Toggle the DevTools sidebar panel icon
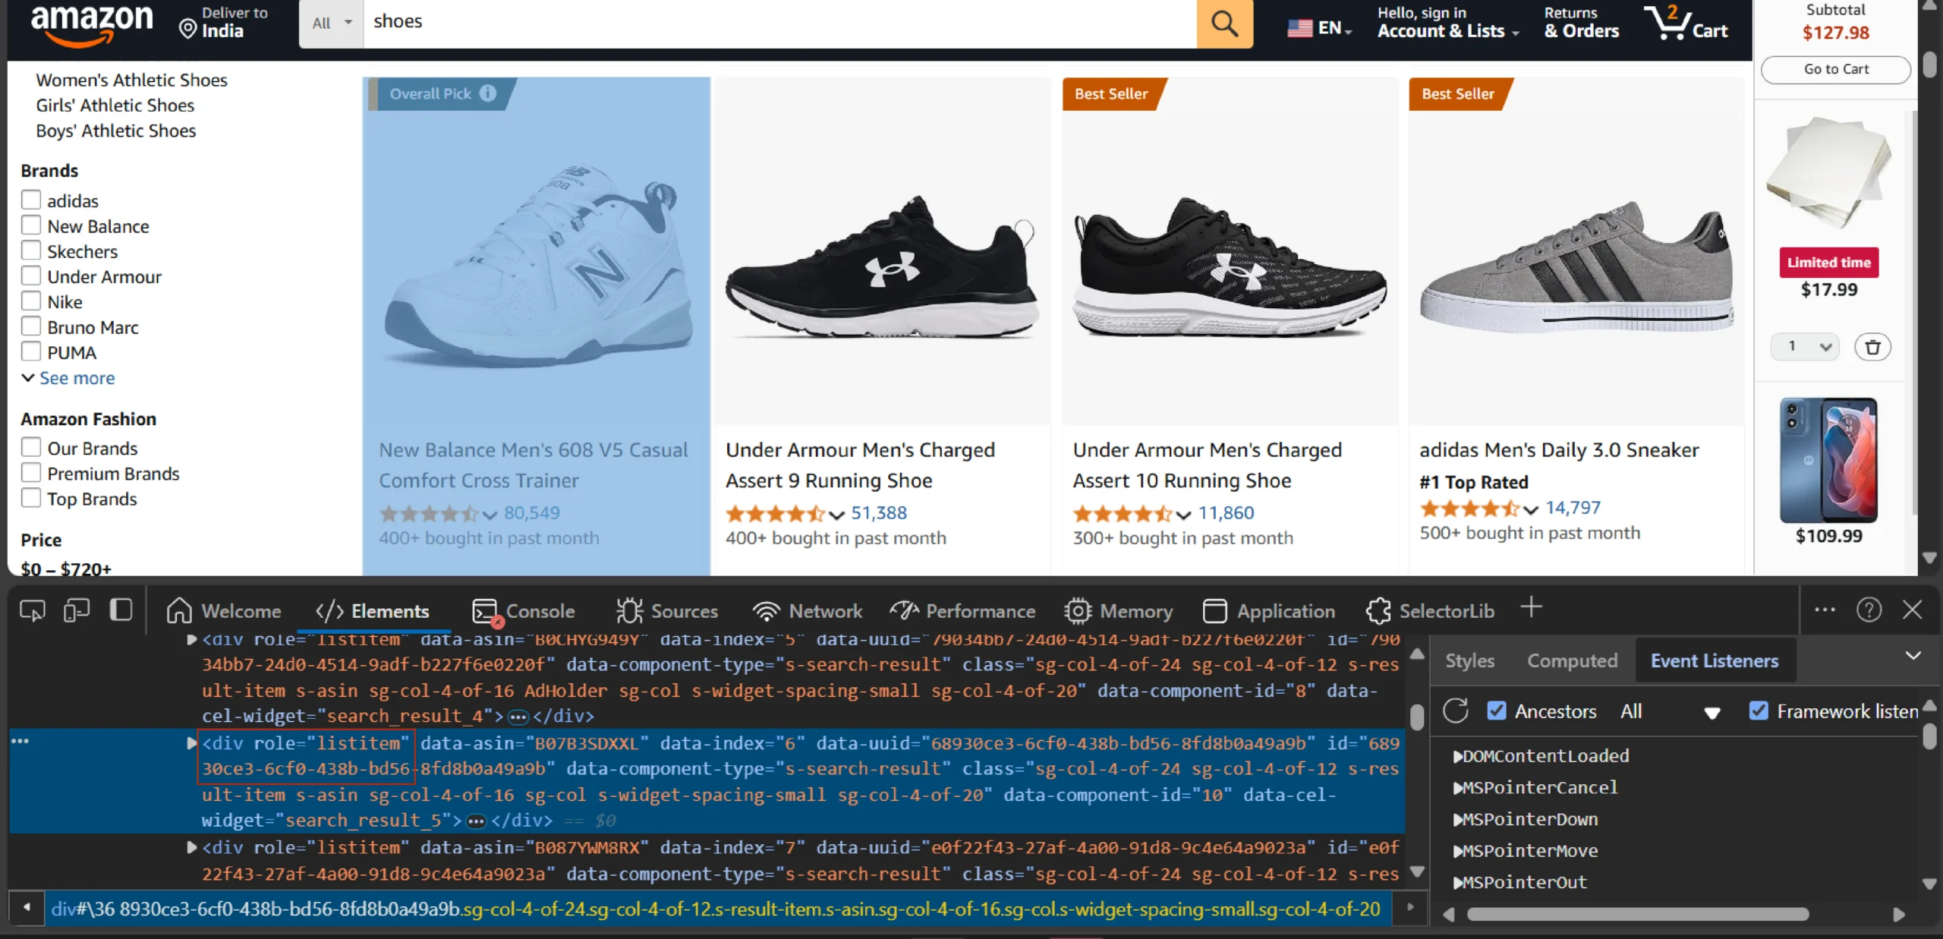The image size is (1943, 939). tap(121, 610)
